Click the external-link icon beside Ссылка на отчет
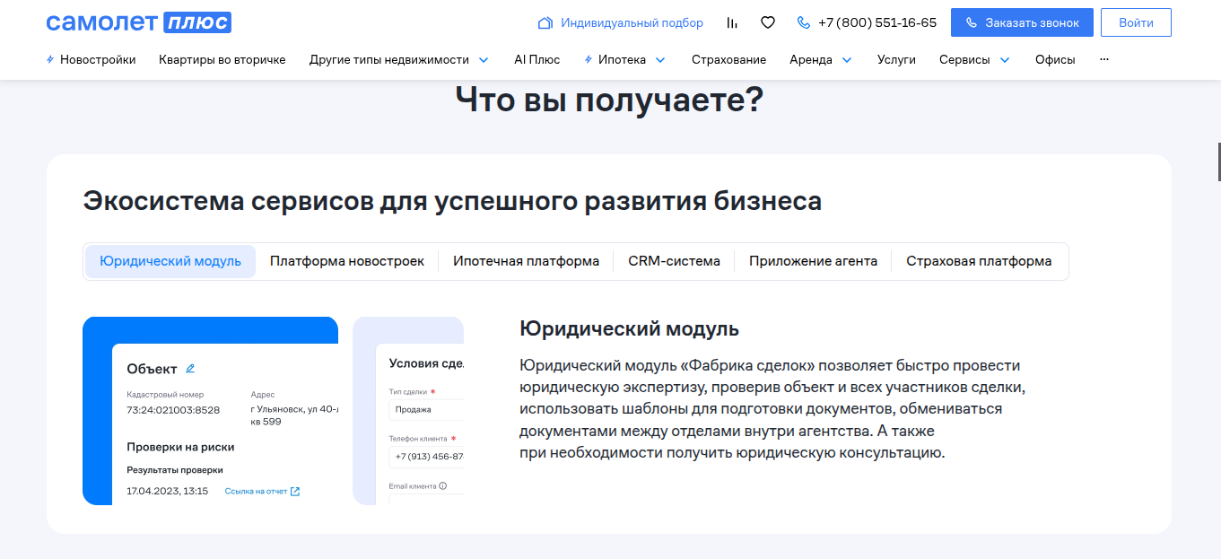The width and height of the screenshot is (1221, 559). [x=295, y=491]
